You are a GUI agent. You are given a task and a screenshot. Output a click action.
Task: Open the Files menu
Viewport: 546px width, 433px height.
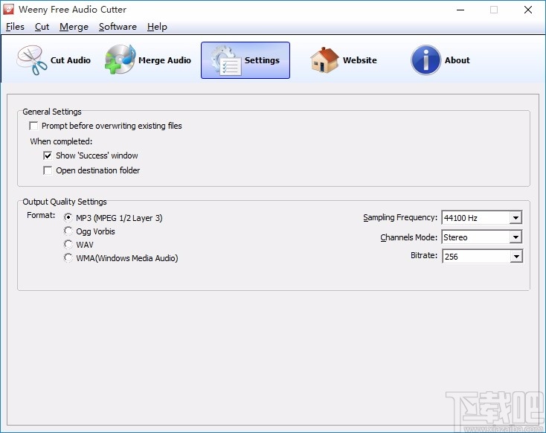click(x=15, y=27)
